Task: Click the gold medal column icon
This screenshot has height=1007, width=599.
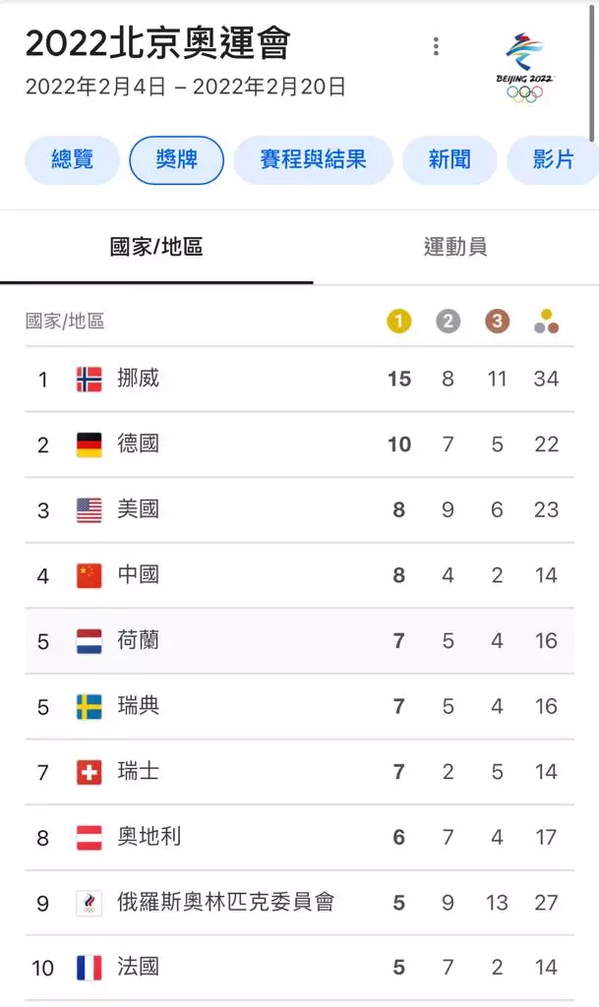Action: (x=398, y=321)
